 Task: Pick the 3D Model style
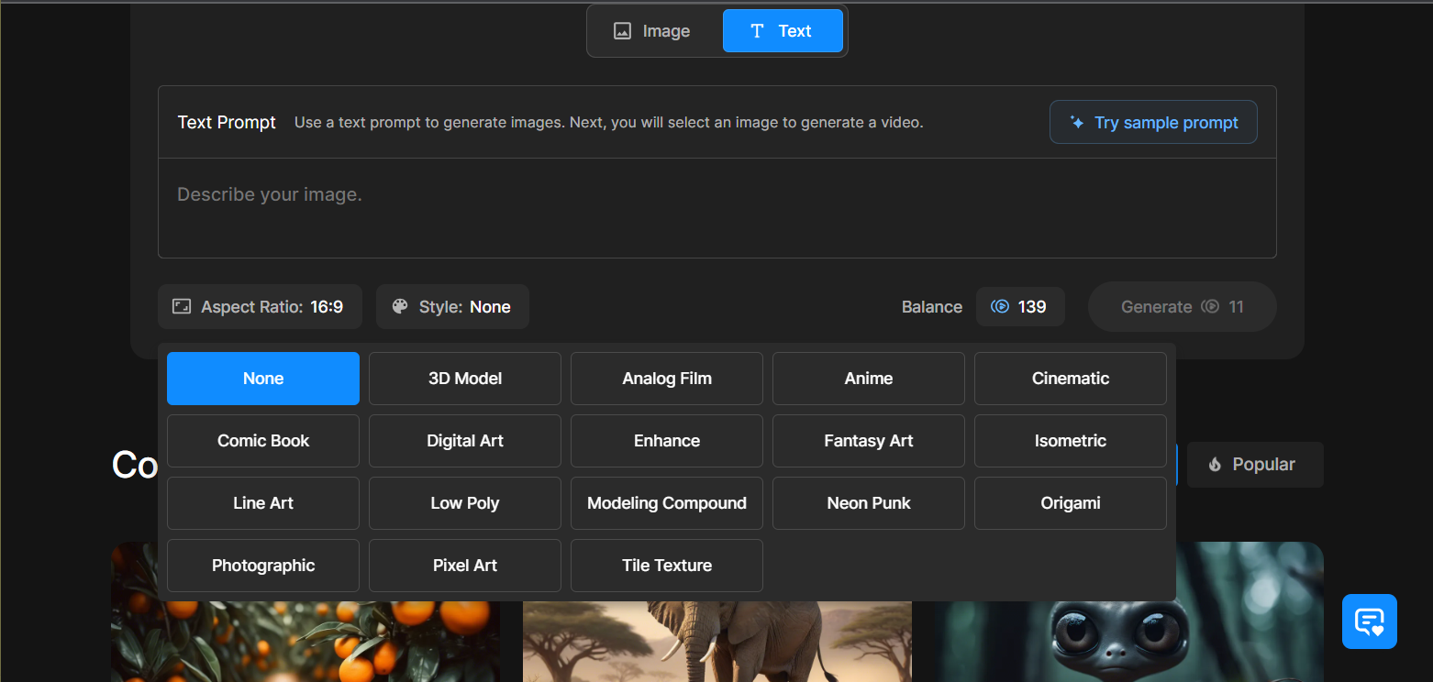coord(465,379)
